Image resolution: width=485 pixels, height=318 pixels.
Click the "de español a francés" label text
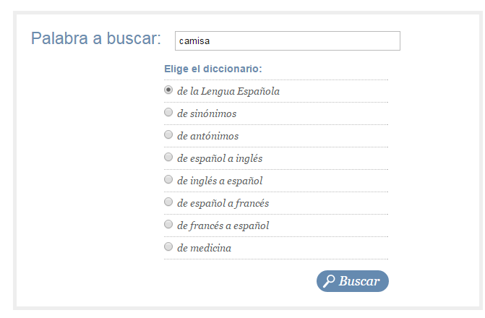223,204
